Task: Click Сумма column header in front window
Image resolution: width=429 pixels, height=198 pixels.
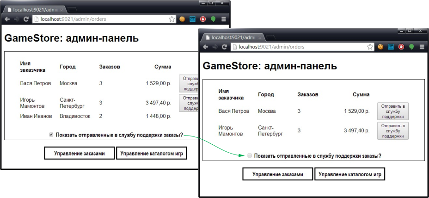Action: [x=361, y=94]
